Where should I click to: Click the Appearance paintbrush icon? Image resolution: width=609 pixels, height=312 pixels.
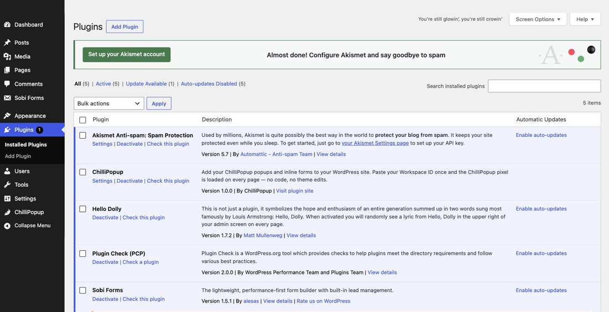(x=7, y=116)
